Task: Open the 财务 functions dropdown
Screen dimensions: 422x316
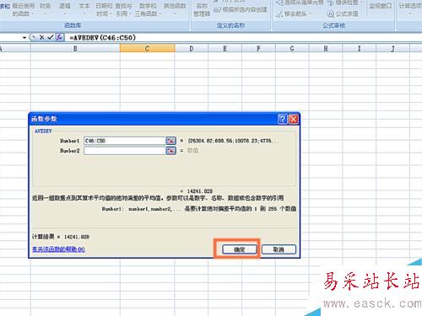Action: click(x=45, y=9)
